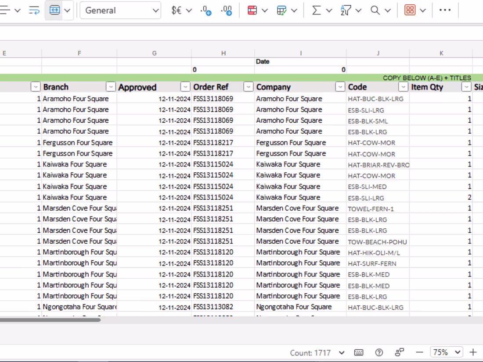Zoom in with the plus button

tap(473, 352)
